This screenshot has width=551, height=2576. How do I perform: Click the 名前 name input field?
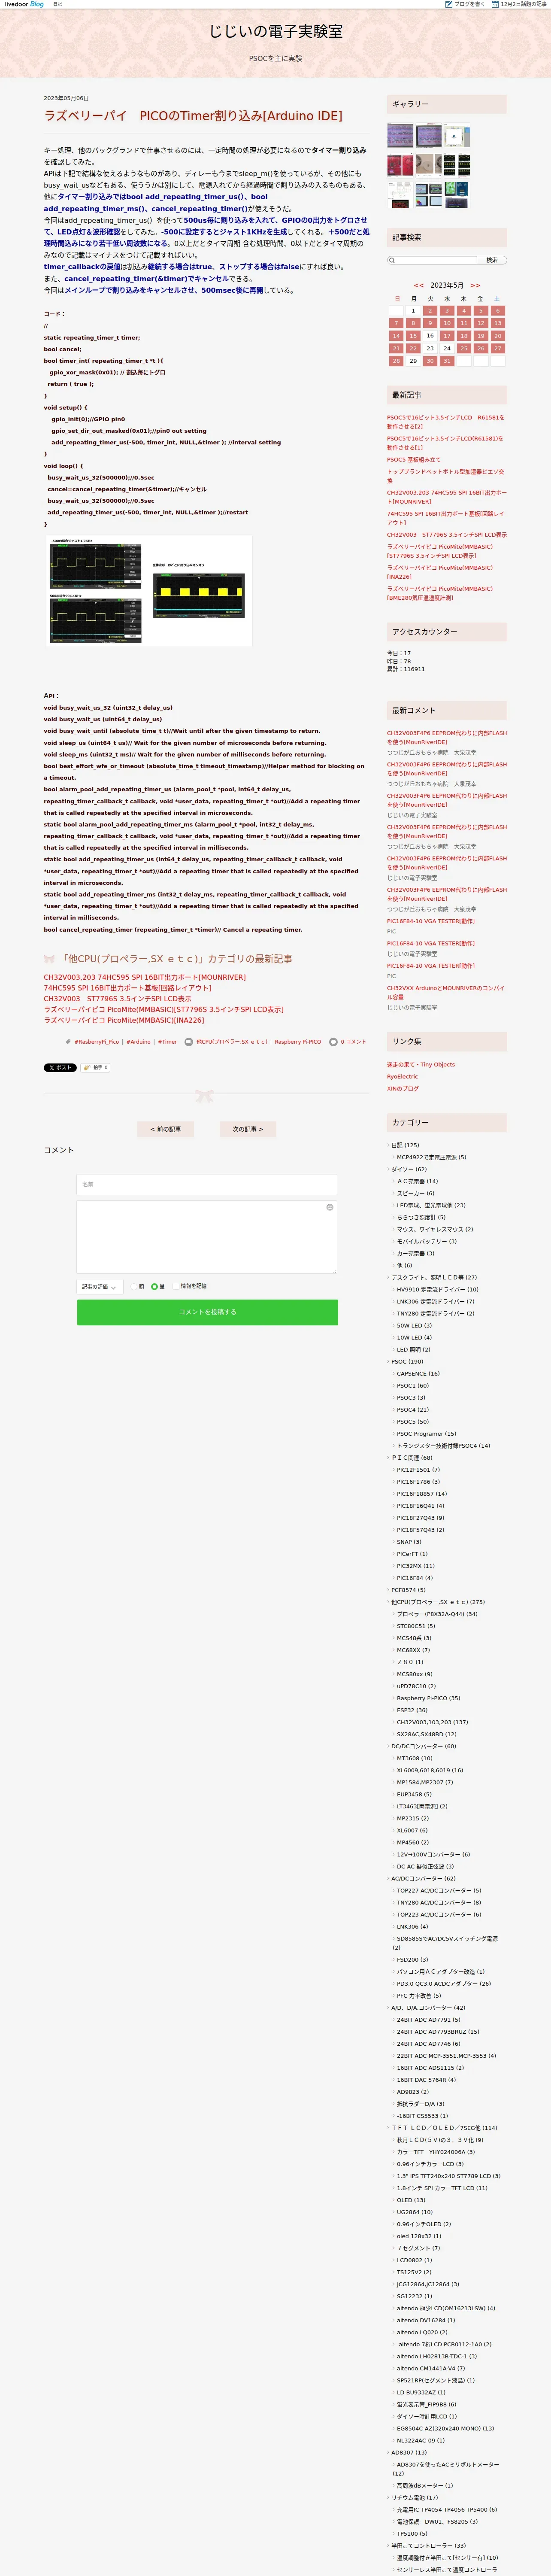pyautogui.click(x=207, y=1184)
